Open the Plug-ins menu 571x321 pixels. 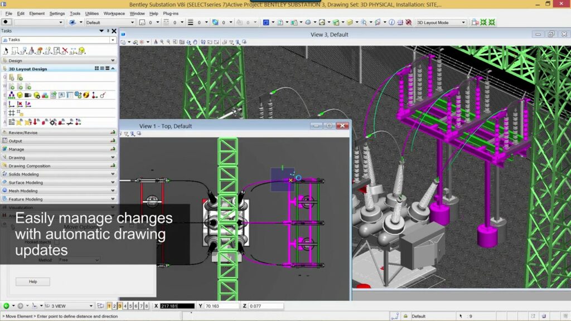pos(171,13)
